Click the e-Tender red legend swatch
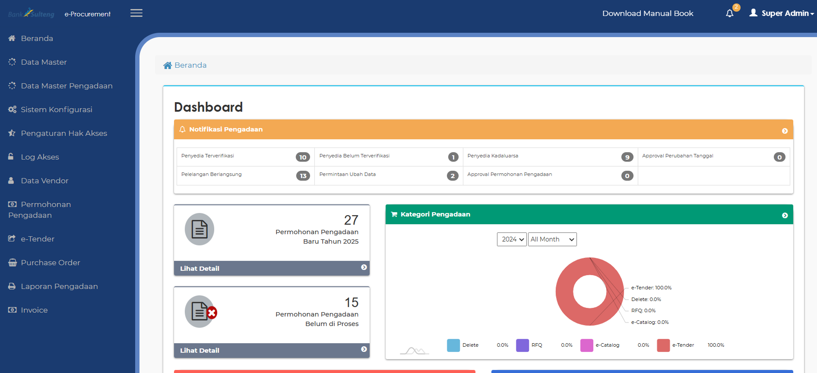 pos(663,345)
